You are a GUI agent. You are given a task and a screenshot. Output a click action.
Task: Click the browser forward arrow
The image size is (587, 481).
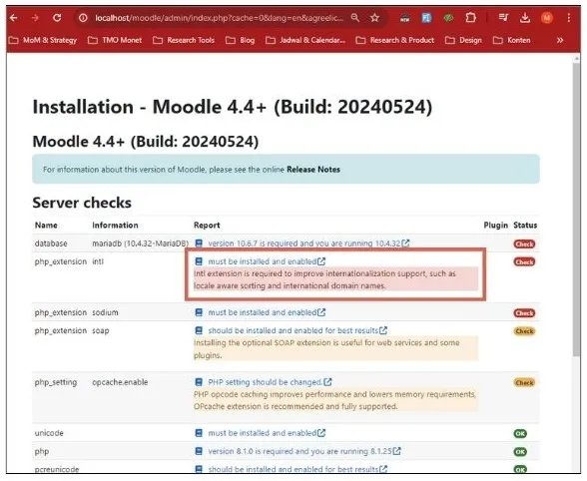tap(35, 18)
